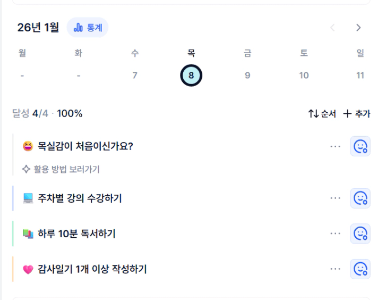Open more options for 감사일기 1개 이상 작성하기
The width and height of the screenshot is (377, 300).
(x=335, y=269)
